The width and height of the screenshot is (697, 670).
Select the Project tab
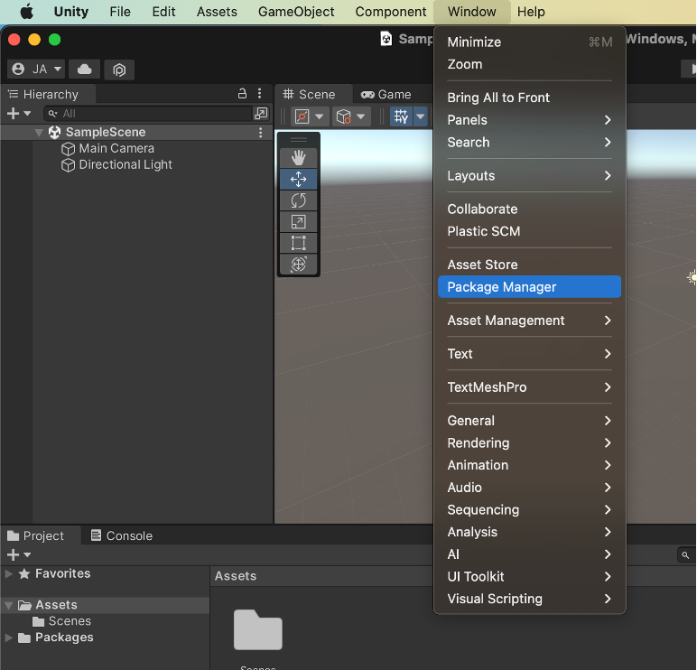(41, 535)
